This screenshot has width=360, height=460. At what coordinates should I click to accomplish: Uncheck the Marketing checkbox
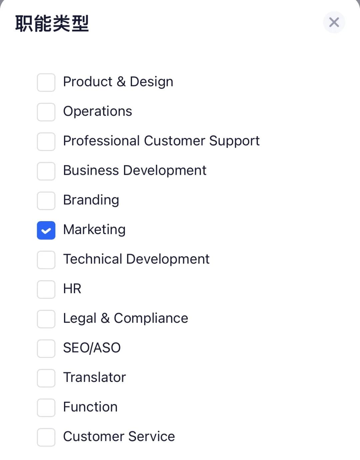pos(46,230)
